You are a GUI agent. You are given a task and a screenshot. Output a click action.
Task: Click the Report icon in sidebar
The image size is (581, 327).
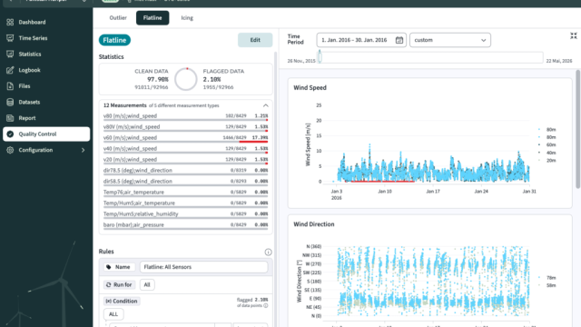click(x=10, y=118)
